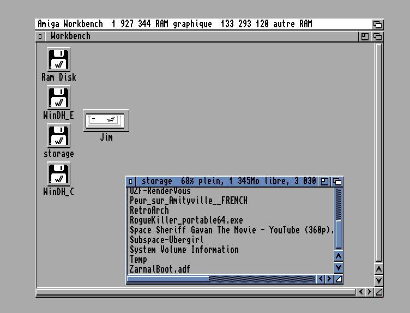This screenshot has width=410, height=313.
Task: Select the Space Sheriff Gavan The Movie entry
Action: (232, 230)
